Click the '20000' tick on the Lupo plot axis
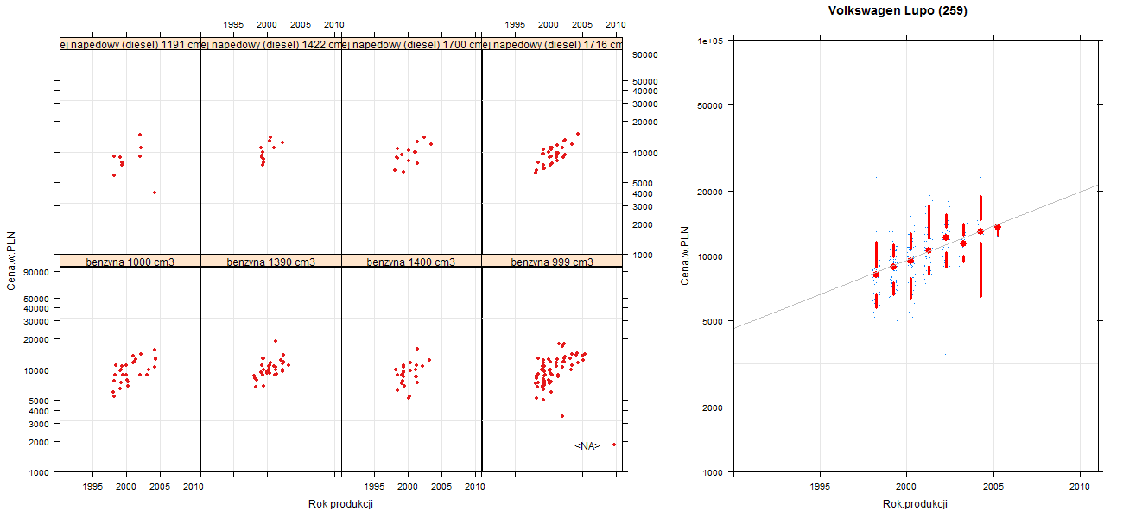Screen dimensions: 1123x518 [711, 191]
